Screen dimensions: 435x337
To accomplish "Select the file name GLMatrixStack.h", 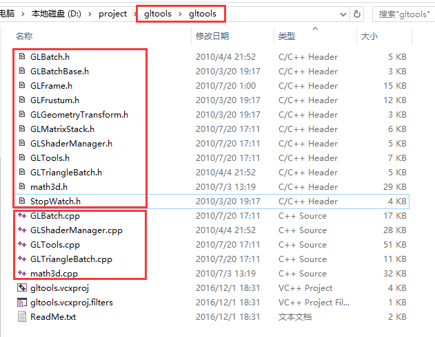I will coord(63,129).
